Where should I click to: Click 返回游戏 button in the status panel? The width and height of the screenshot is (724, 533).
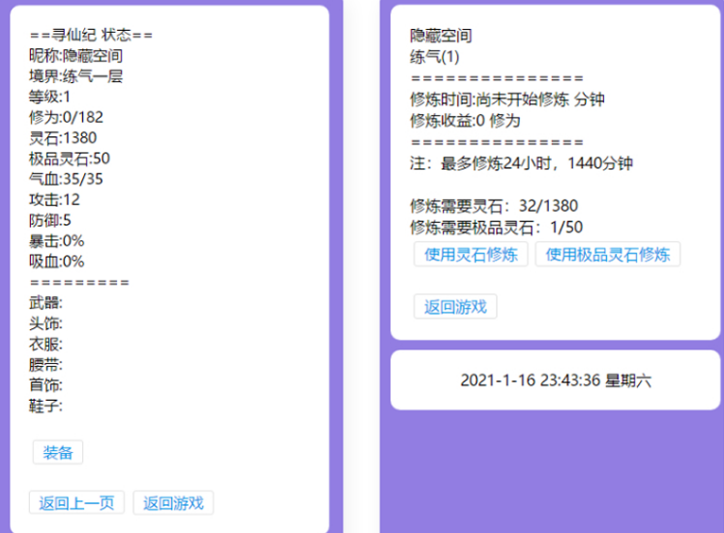click(173, 502)
